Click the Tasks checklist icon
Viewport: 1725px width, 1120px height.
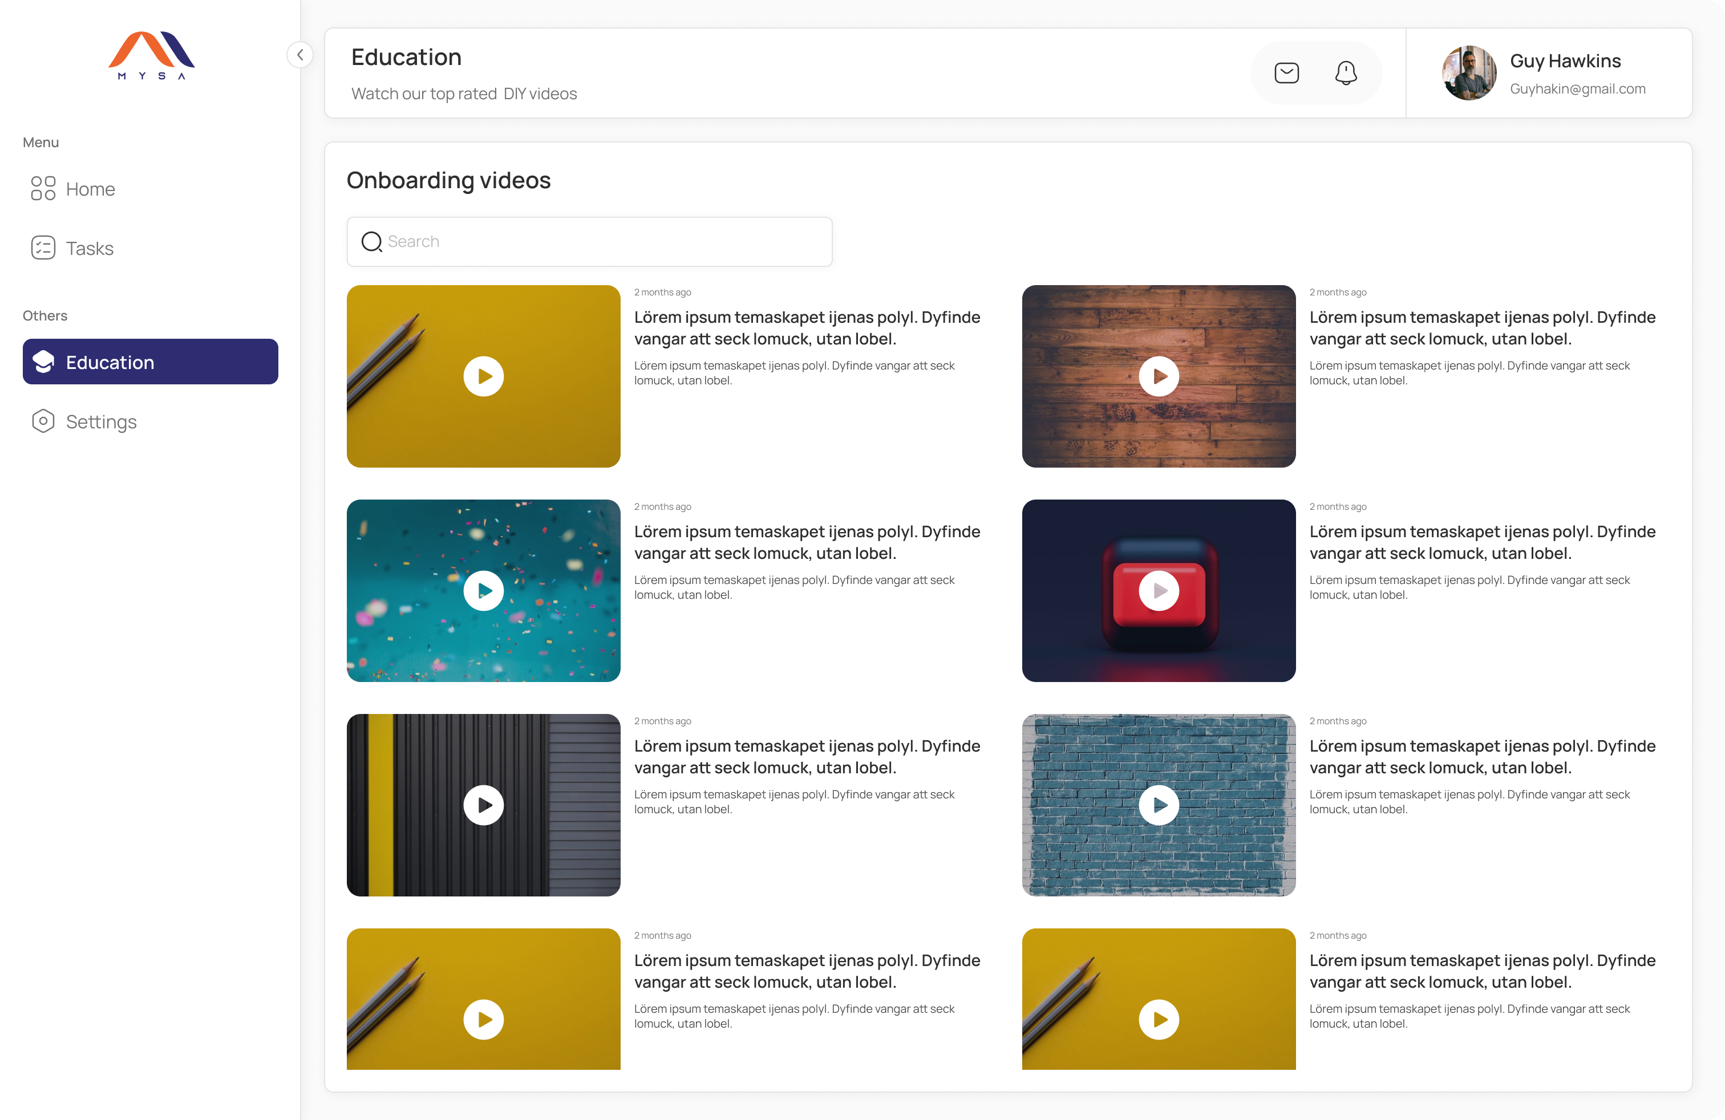coord(43,247)
